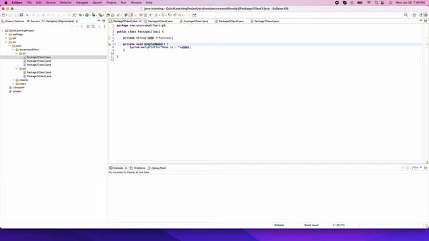Open the New button dropdown arrow
Screen dimensions: 429x241
7,15
